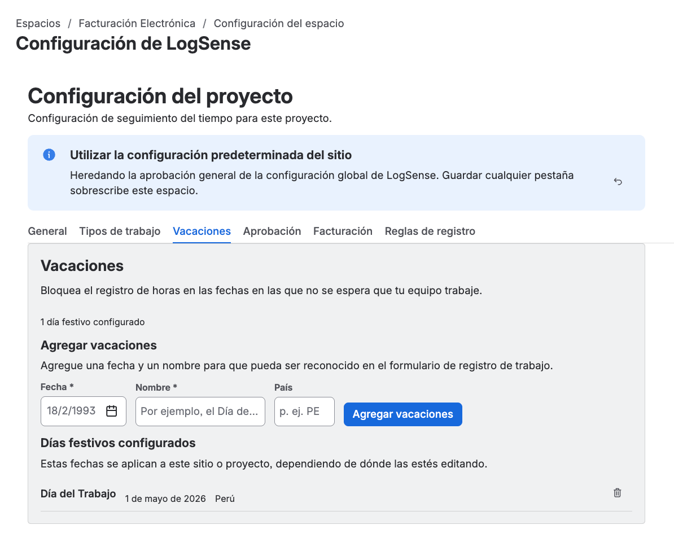The width and height of the screenshot is (674, 551).
Task: Select the Vacaciones tab
Action: click(202, 231)
